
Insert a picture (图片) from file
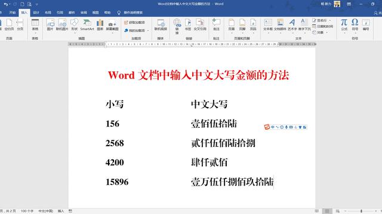coord(50,25)
